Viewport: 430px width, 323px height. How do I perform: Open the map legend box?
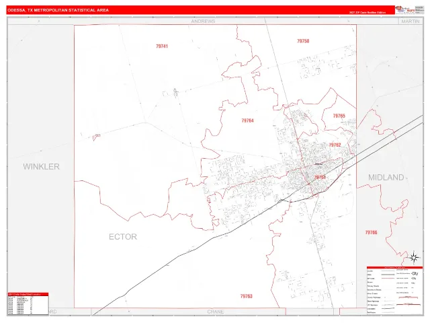(394, 290)
